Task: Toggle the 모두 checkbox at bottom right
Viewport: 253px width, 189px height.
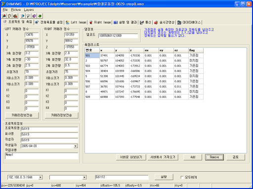Action: (182, 177)
